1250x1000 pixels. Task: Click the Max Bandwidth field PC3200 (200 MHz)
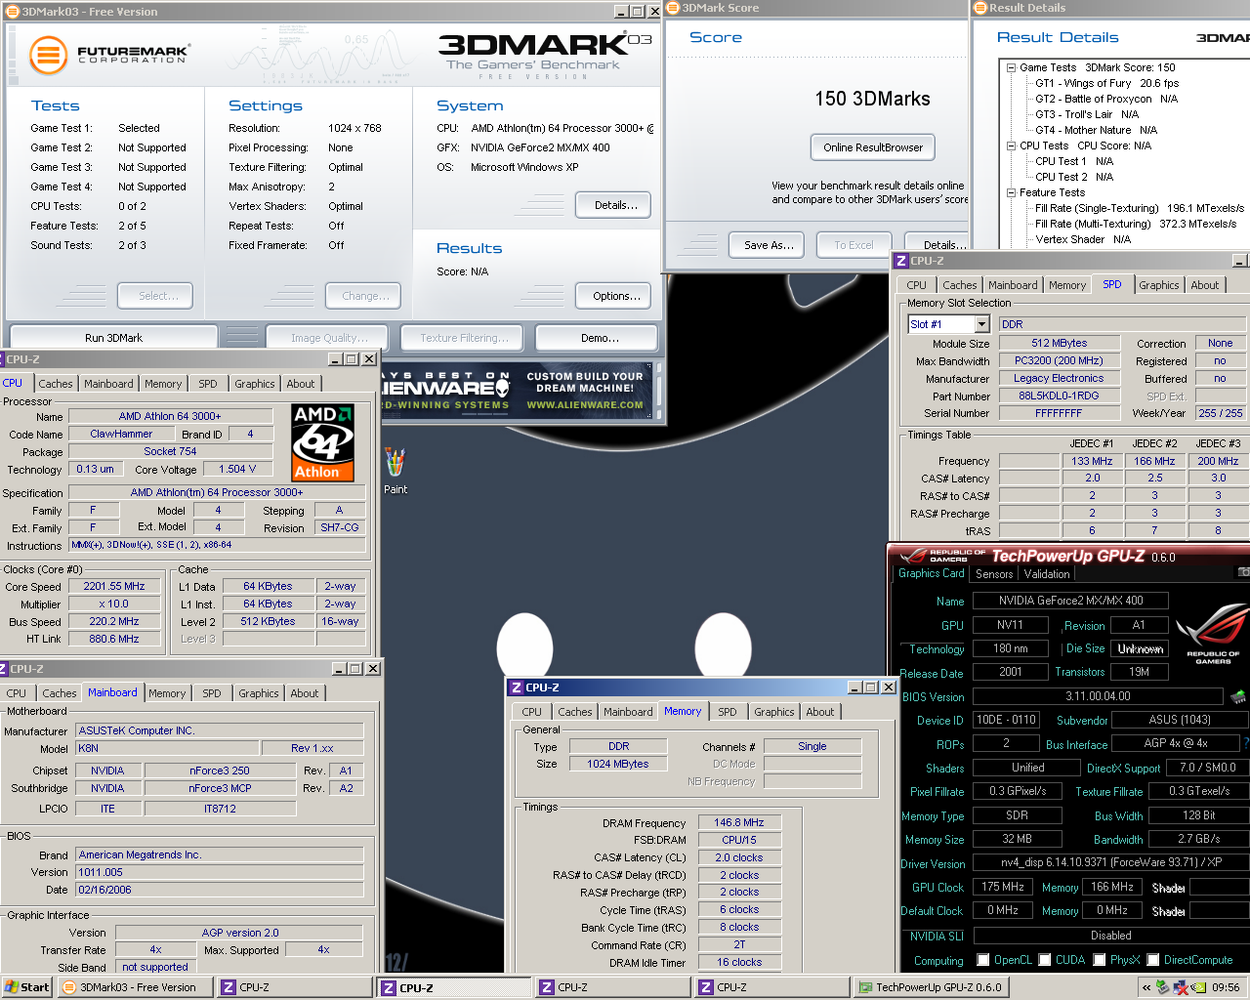click(x=1059, y=360)
